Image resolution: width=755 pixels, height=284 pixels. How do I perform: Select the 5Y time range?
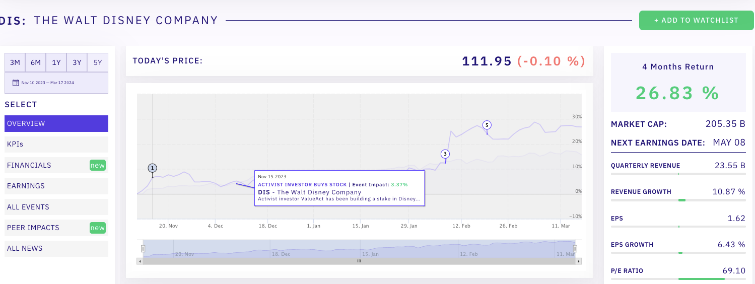[98, 62]
